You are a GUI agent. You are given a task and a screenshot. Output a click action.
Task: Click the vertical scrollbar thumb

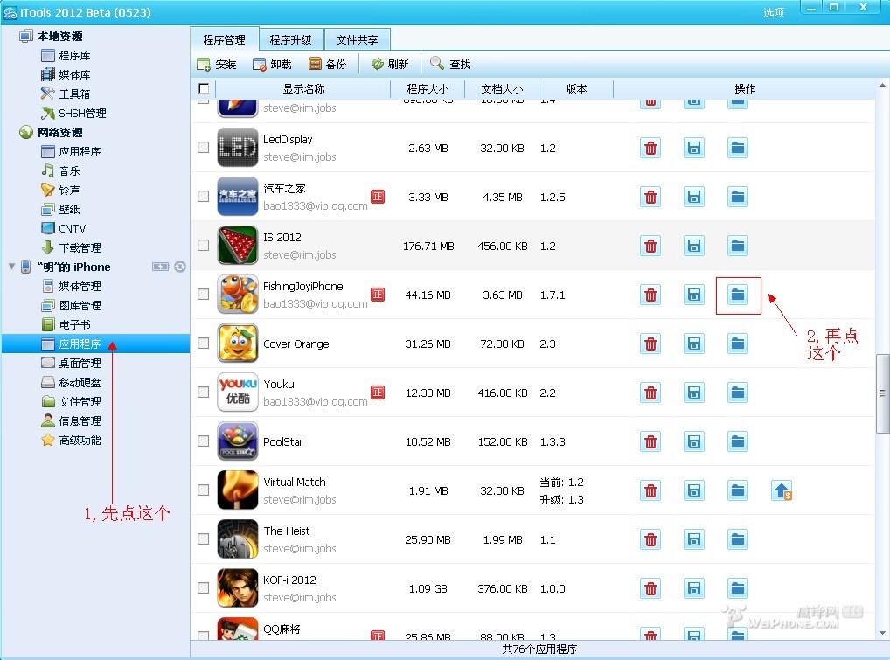[x=883, y=393]
